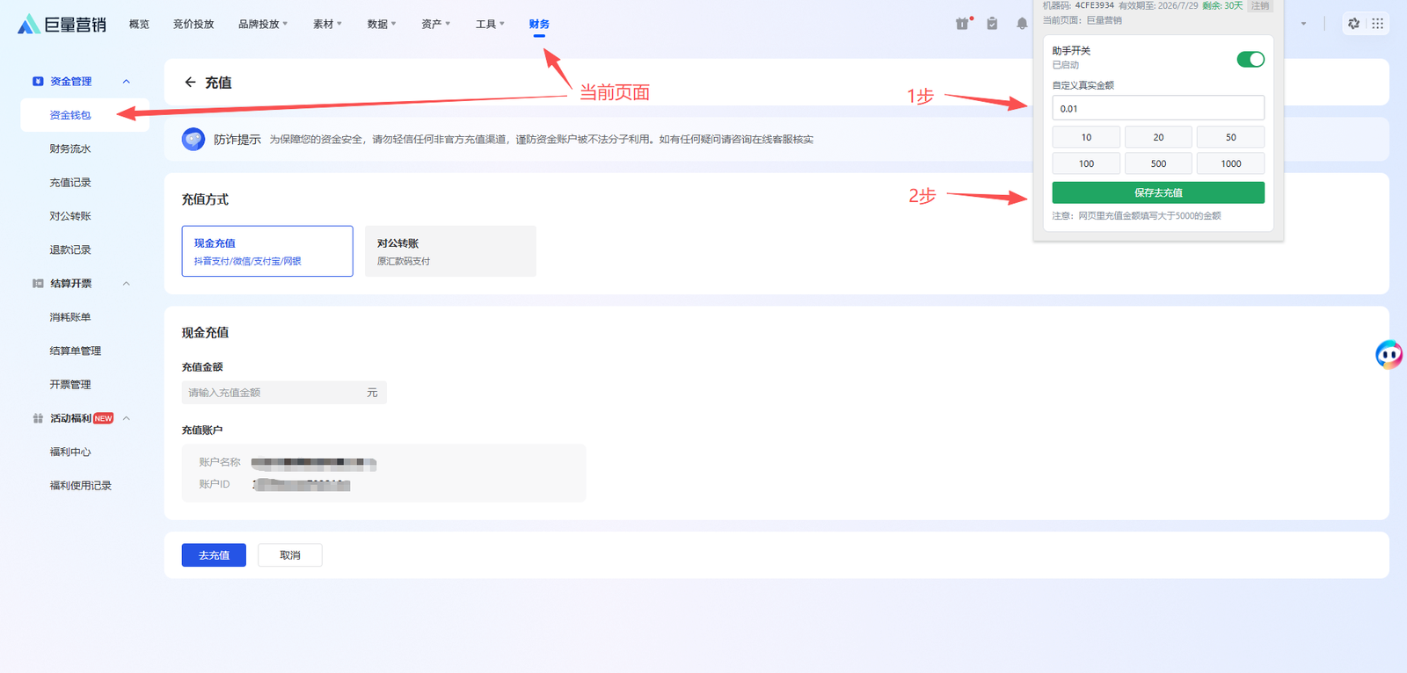Open the notification bell
This screenshot has width=1407, height=673.
[1022, 24]
